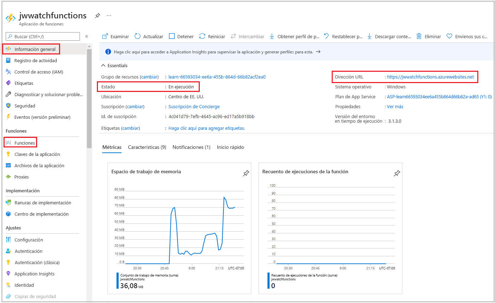
Task: Collapse the sidebar with double chevron
Action: pyautogui.click(x=87, y=36)
